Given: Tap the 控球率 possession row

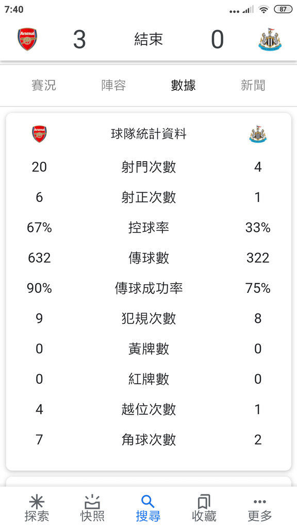Looking at the screenshot, I should [x=148, y=228].
